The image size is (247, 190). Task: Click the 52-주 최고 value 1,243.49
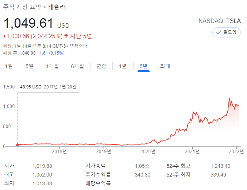click(x=220, y=166)
